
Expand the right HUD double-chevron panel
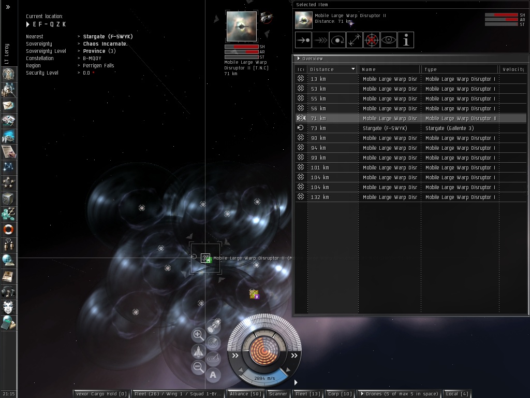pos(295,356)
